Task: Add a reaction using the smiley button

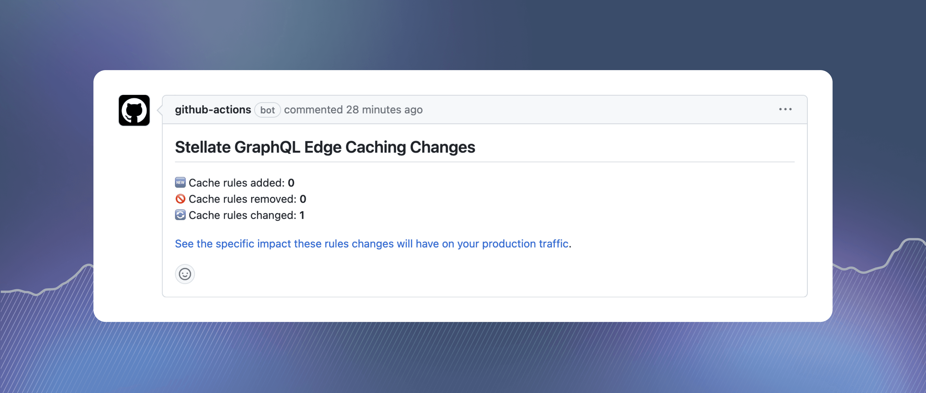Action: coord(185,274)
